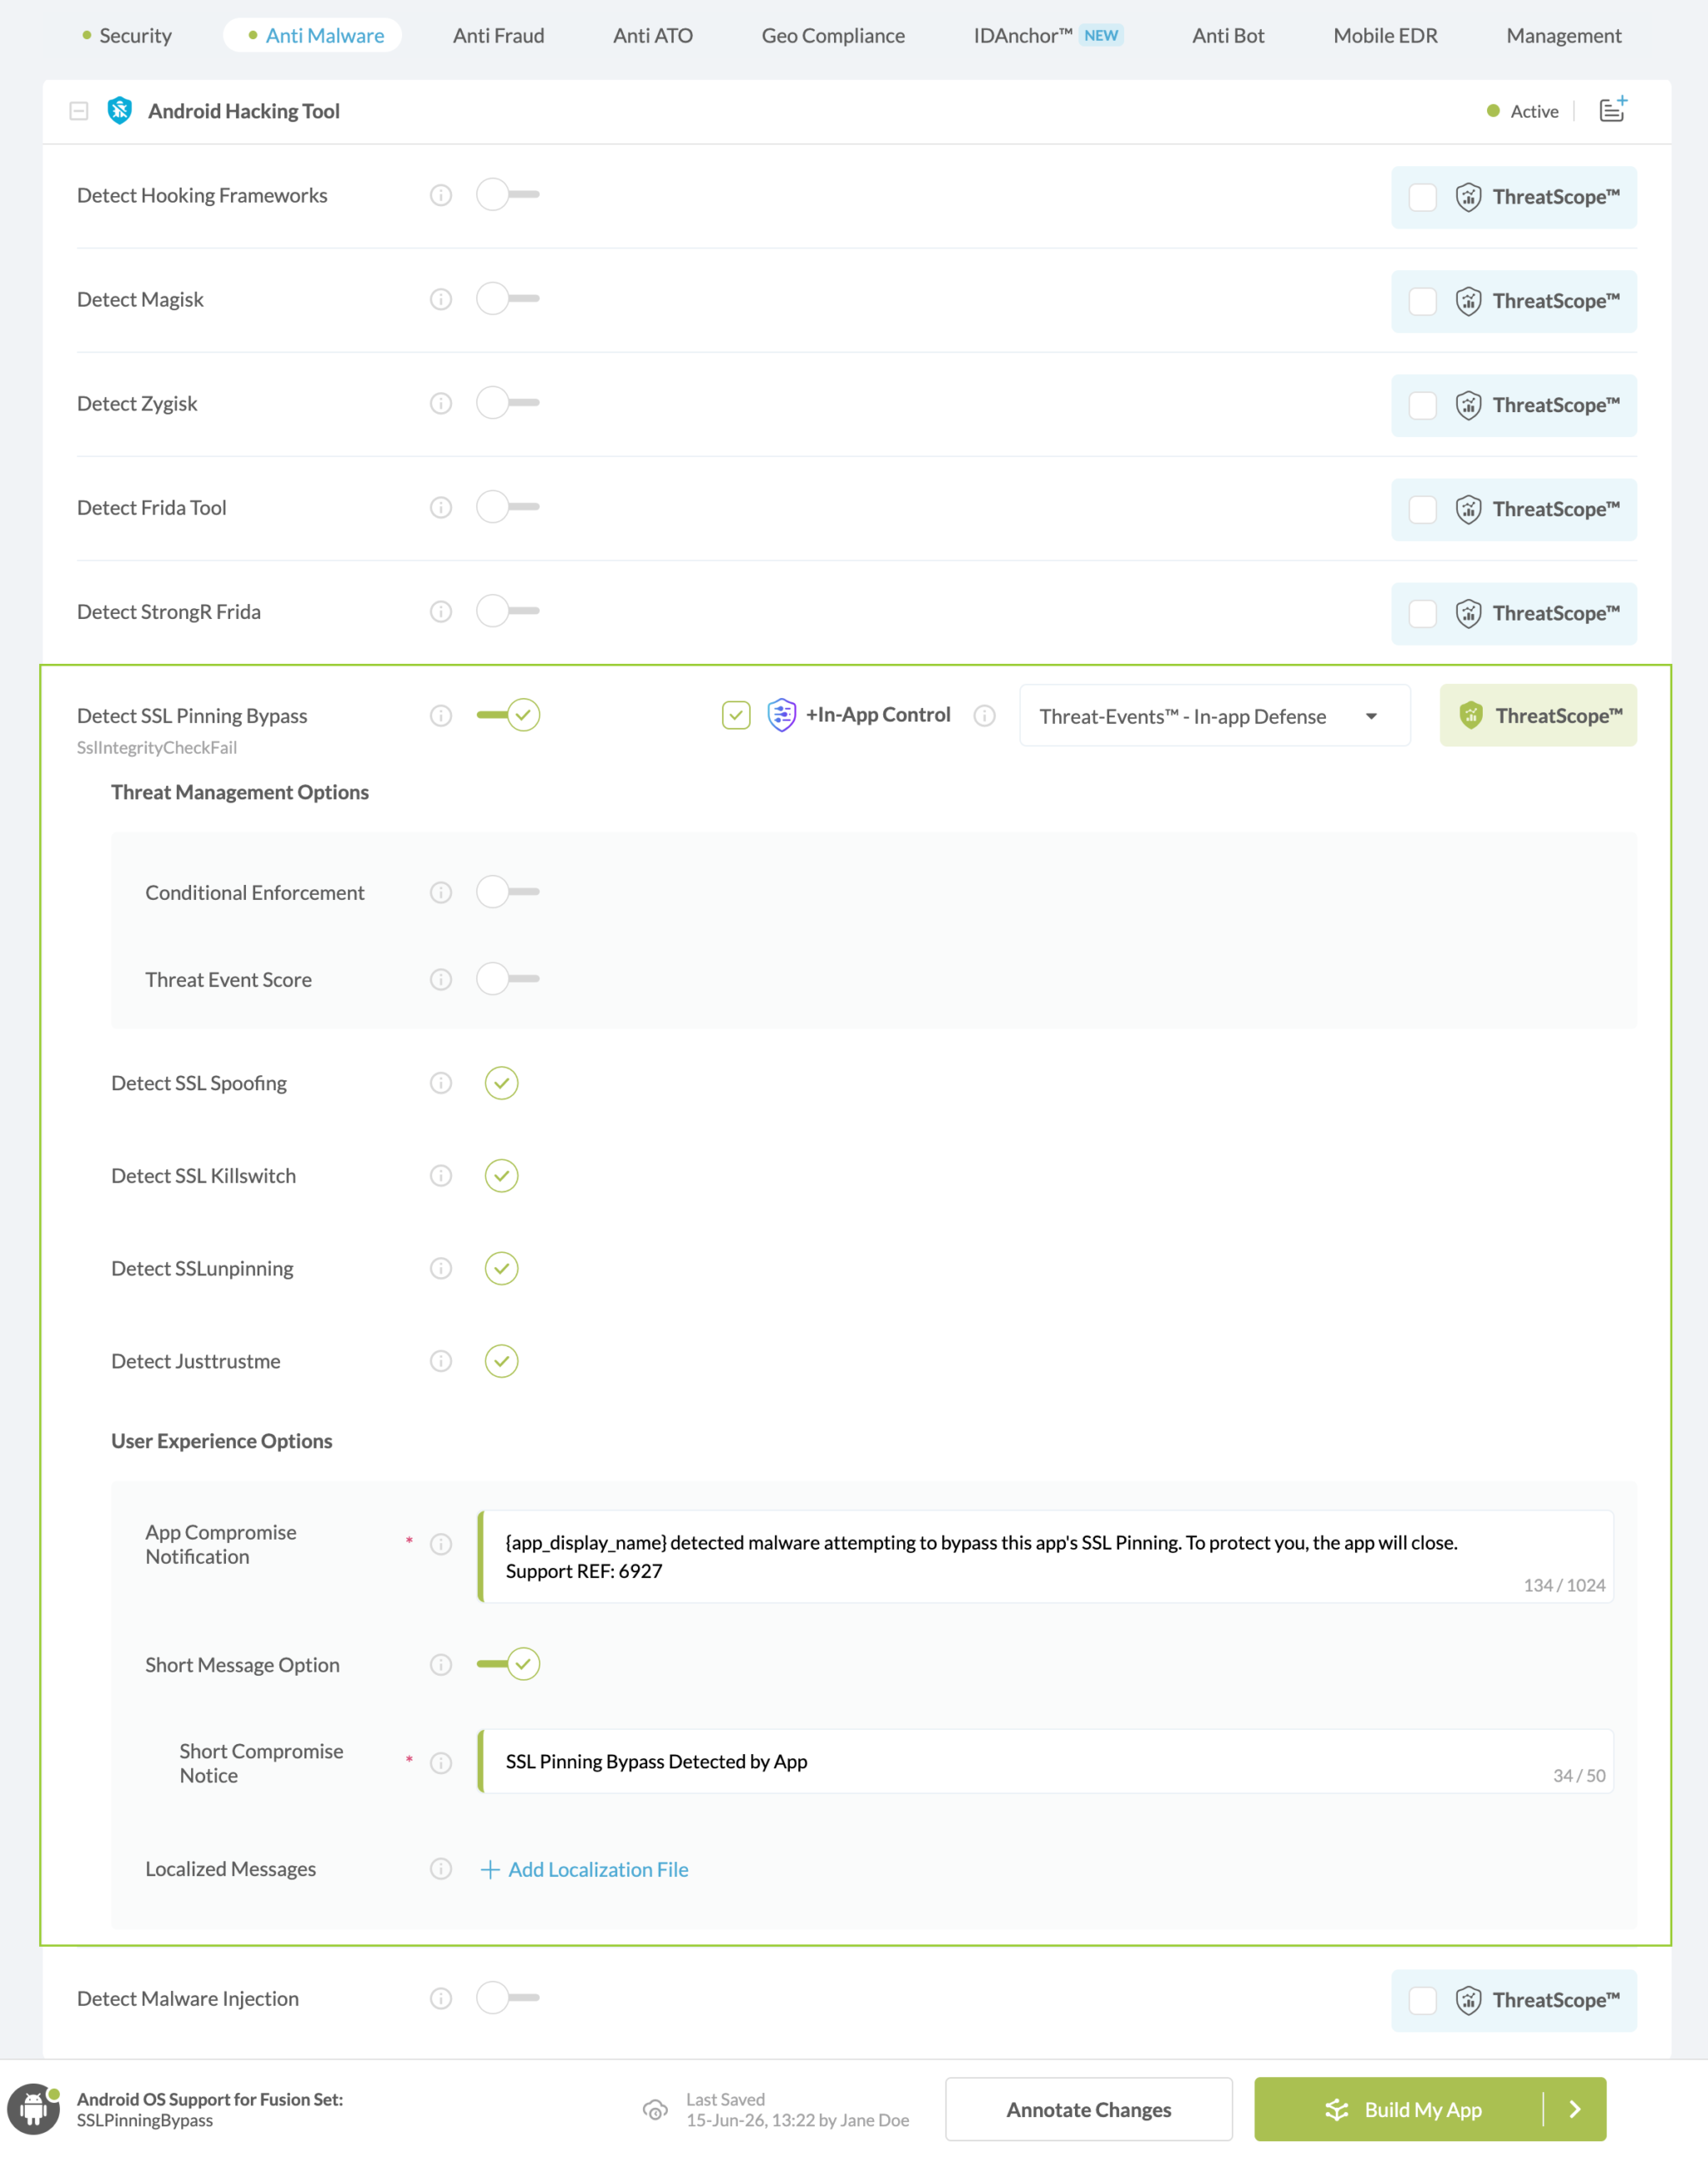Show info for Threat Event Score

click(x=441, y=979)
